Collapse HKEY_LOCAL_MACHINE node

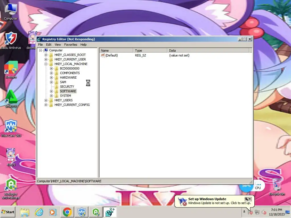[46, 64]
